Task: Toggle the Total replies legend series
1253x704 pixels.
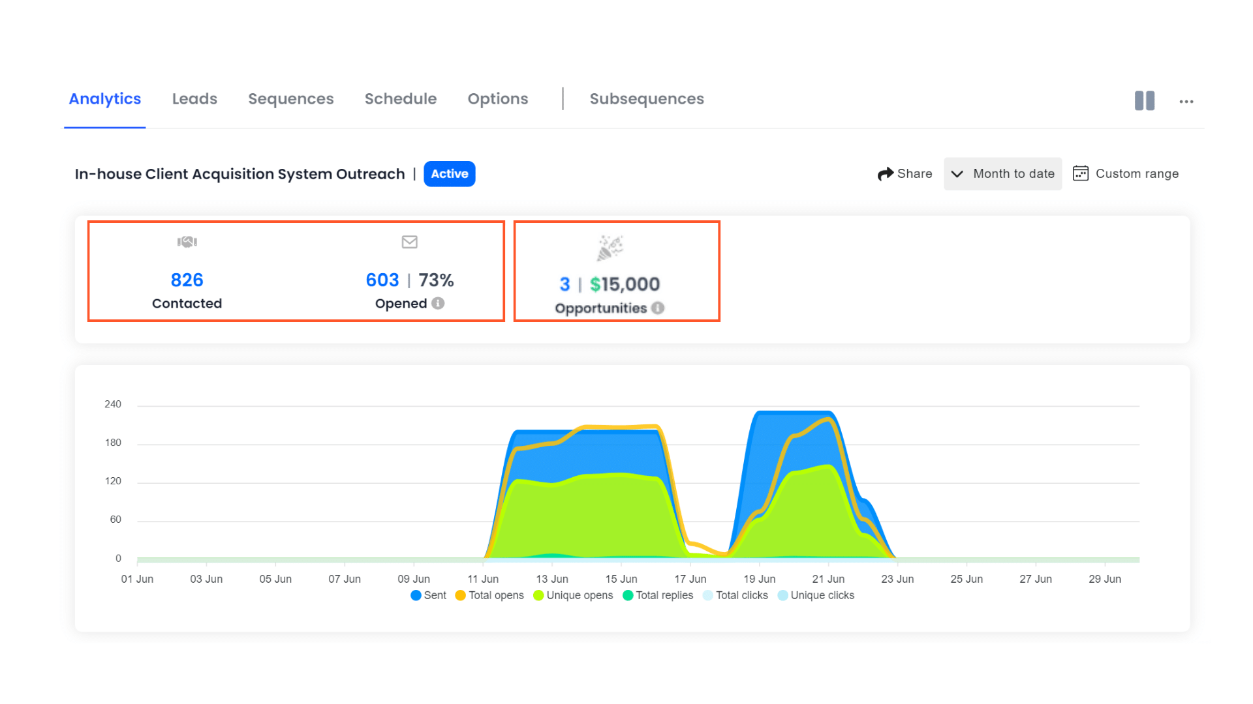Action: pos(658,595)
